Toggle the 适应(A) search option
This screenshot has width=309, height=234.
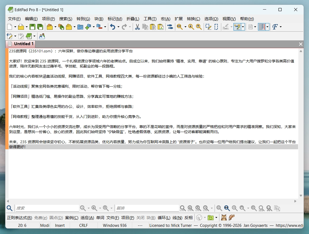pyautogui.click(x=87, y=218)
